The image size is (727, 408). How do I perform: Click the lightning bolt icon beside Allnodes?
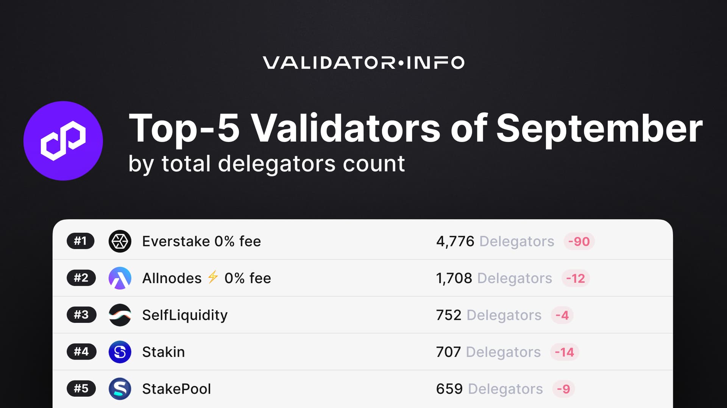tap(213, 277)
